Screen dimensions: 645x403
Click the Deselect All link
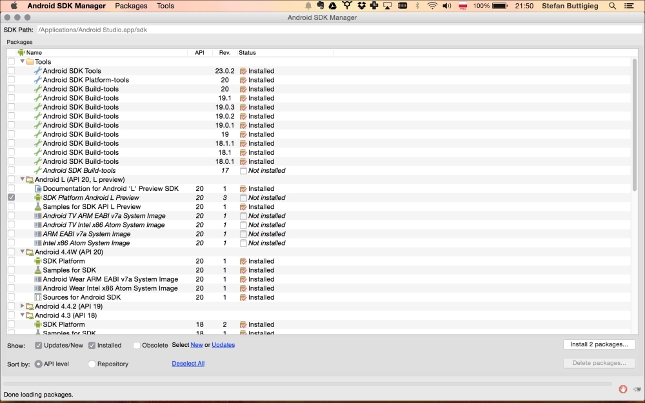(188, 364)
